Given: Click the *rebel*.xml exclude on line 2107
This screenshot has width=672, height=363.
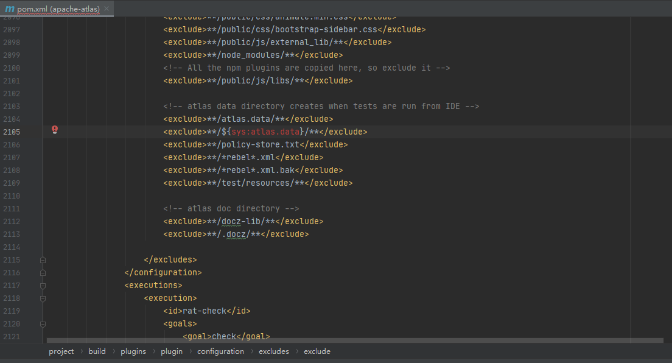Looking at the screenshot, I should tap(243, 158).
